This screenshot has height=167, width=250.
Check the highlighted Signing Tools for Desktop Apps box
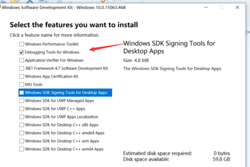pos(21,93)
